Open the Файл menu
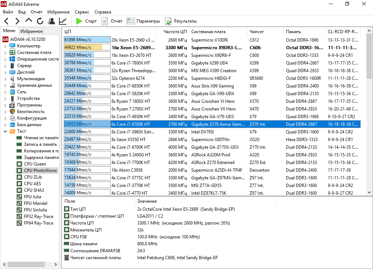Screen dimensions: 373x269 [x=8, y=12]
